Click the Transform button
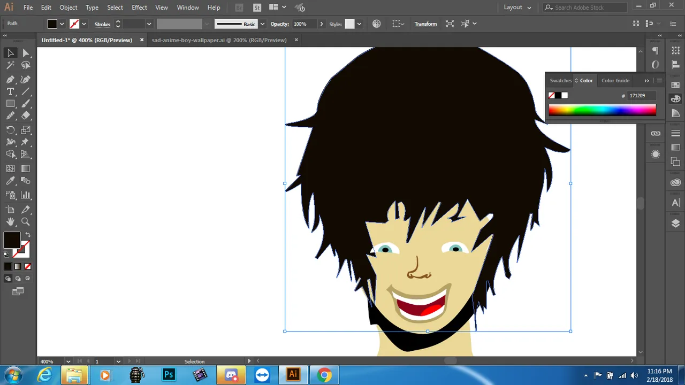Screen dimensions: 685x385 [425, 24]
